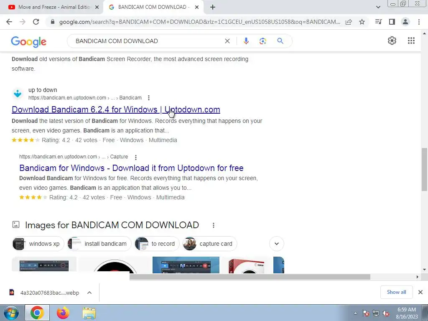
Task: Open media control icon in toolbar
Action: click(x=378, y=22)
